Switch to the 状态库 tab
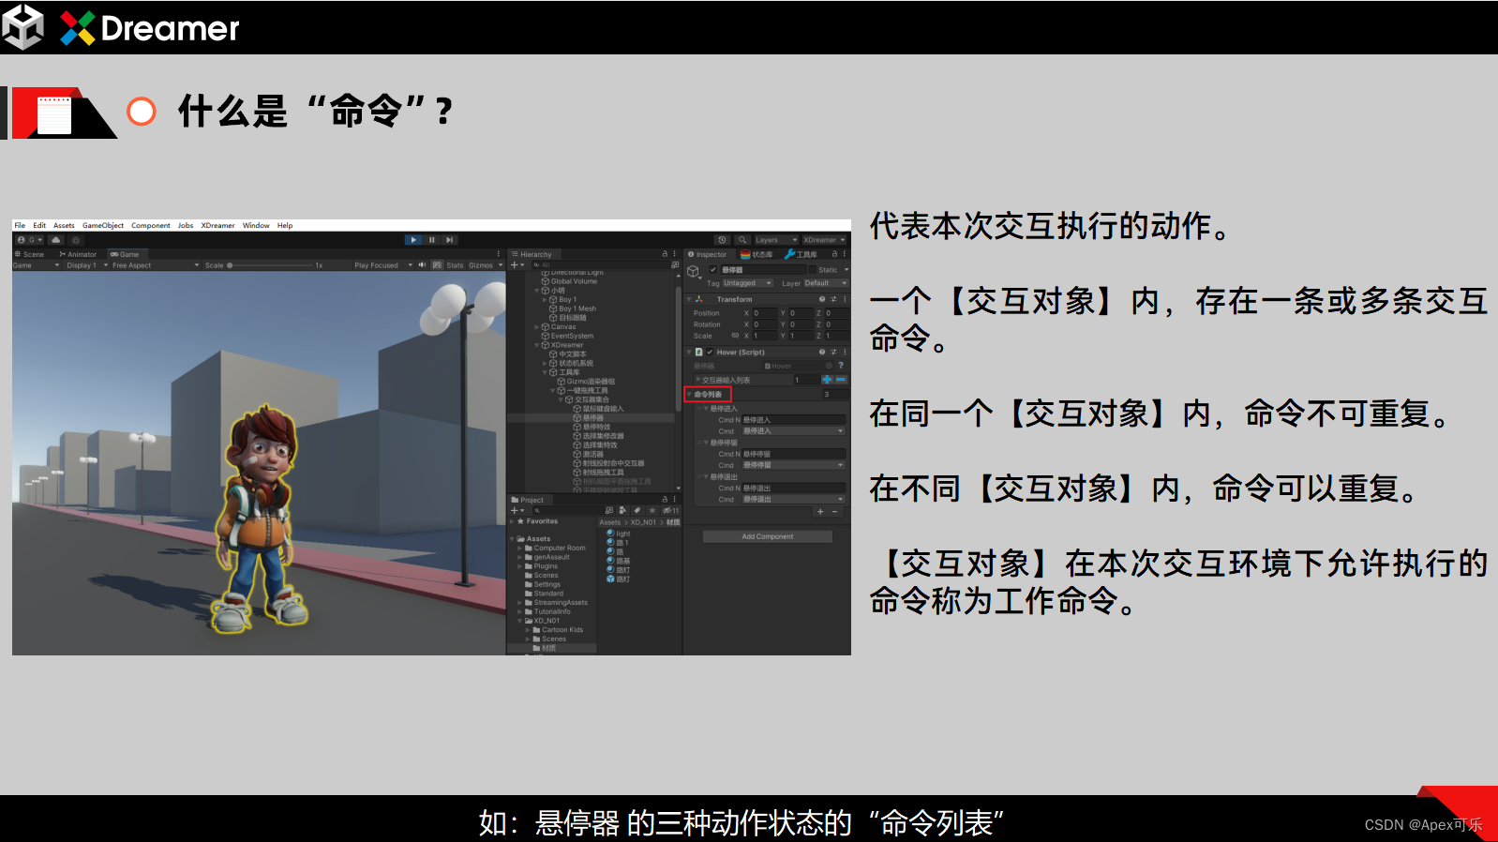This screenshot has width=1498, height=842. point(756,254)
